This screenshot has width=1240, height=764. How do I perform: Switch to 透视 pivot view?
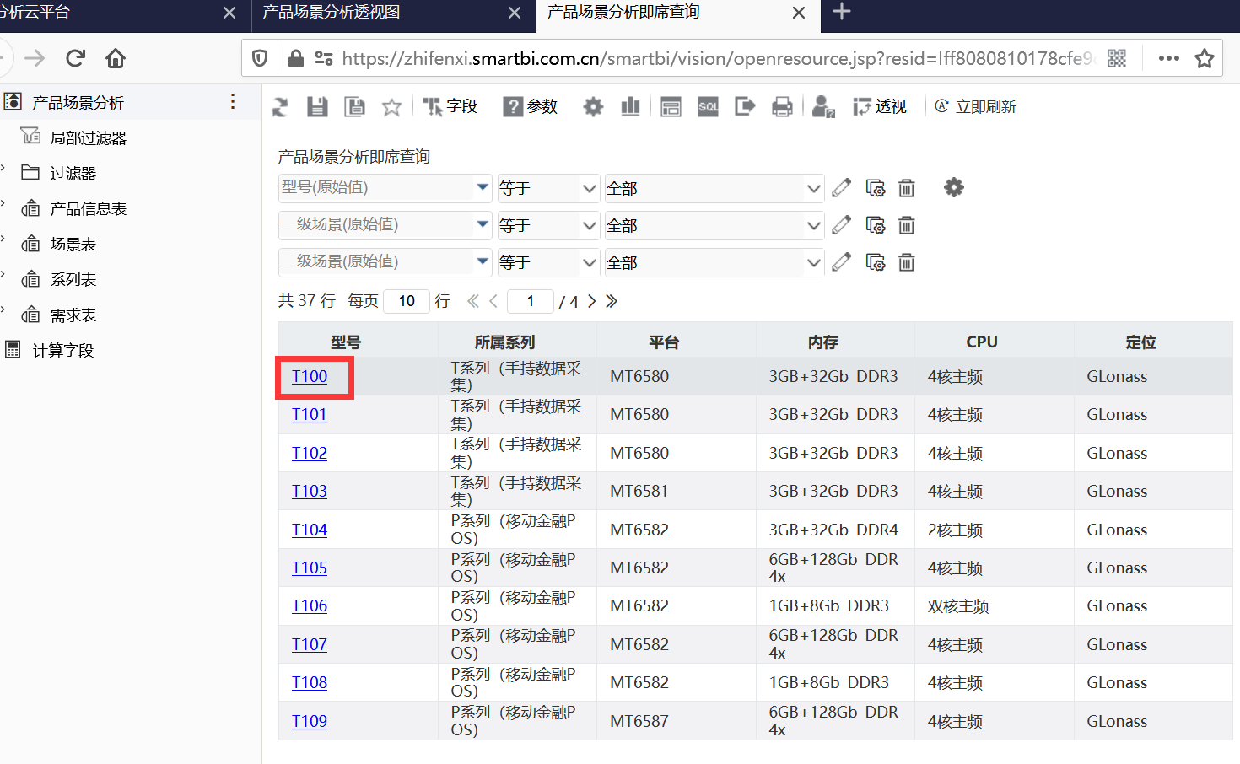(880, 106)
